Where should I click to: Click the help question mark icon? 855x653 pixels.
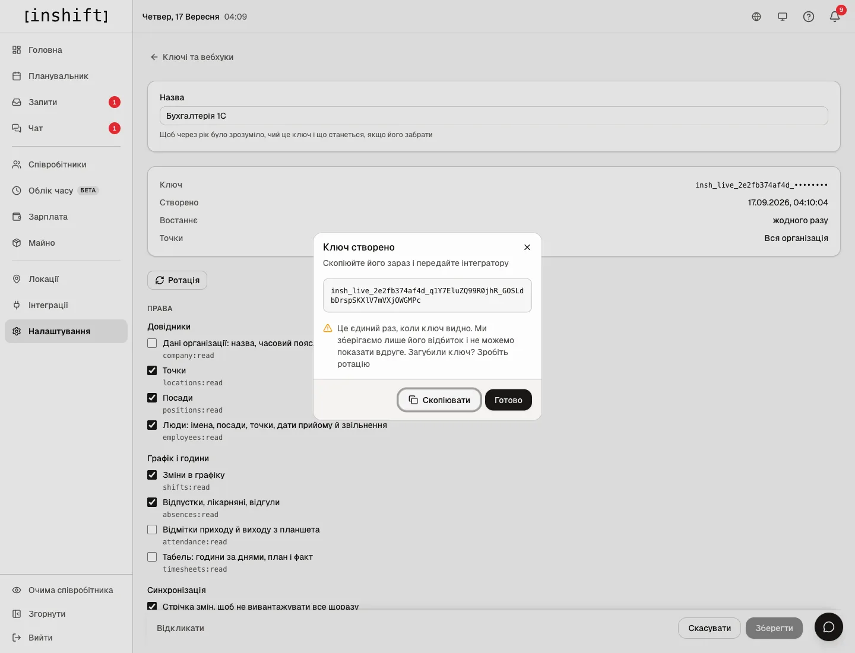(809, 17)
